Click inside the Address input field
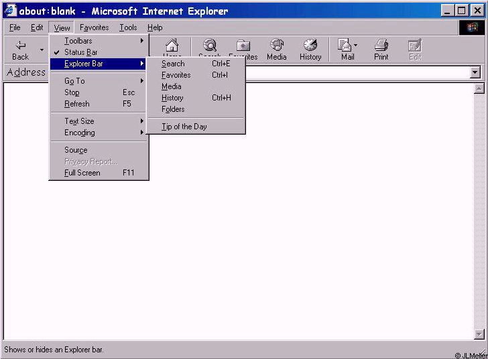This screenshot has height=359, width=488. coord(357,72)
